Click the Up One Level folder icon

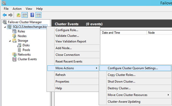click(x=19, y=15)
